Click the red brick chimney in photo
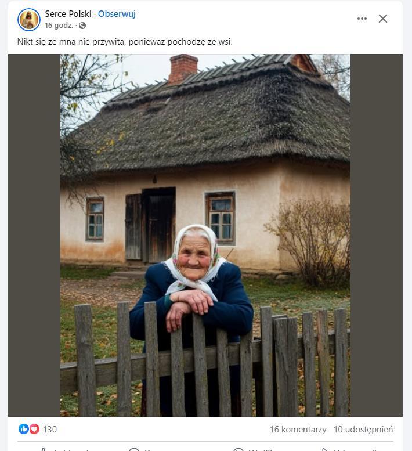 tap(183, 68)
